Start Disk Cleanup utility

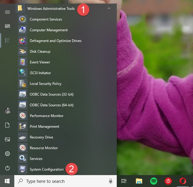[x=40, y=52]
